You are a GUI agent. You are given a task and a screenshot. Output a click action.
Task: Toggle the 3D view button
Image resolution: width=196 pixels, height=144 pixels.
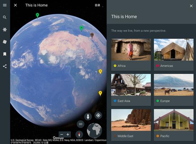(x=81, y=124)
